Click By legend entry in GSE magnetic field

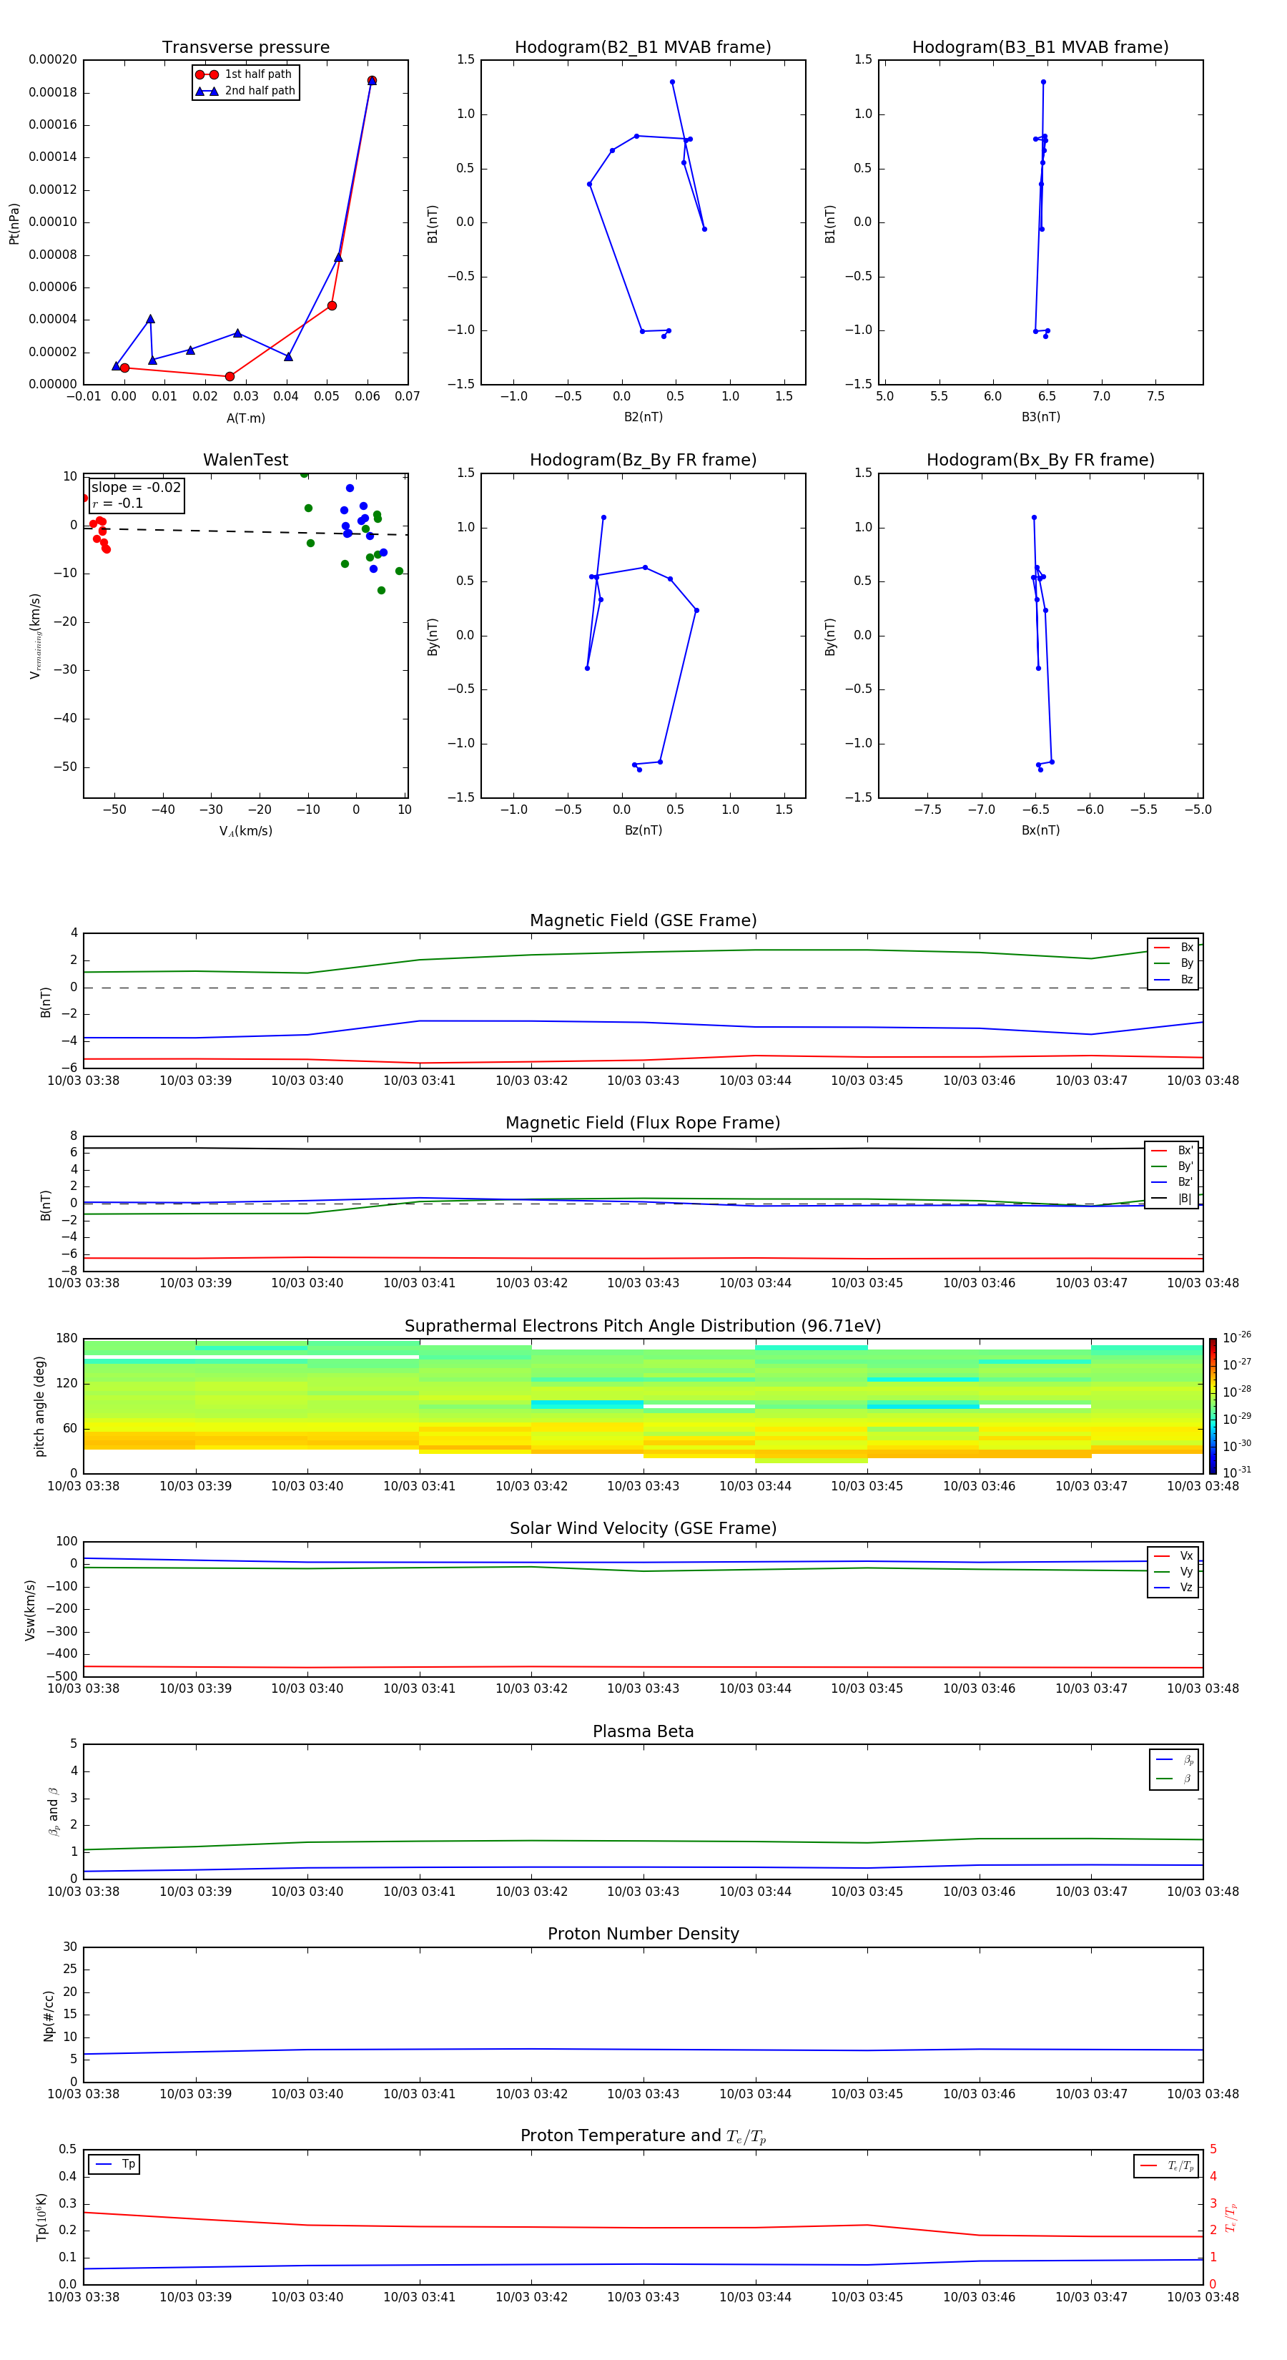click(x=1173, y=964)
